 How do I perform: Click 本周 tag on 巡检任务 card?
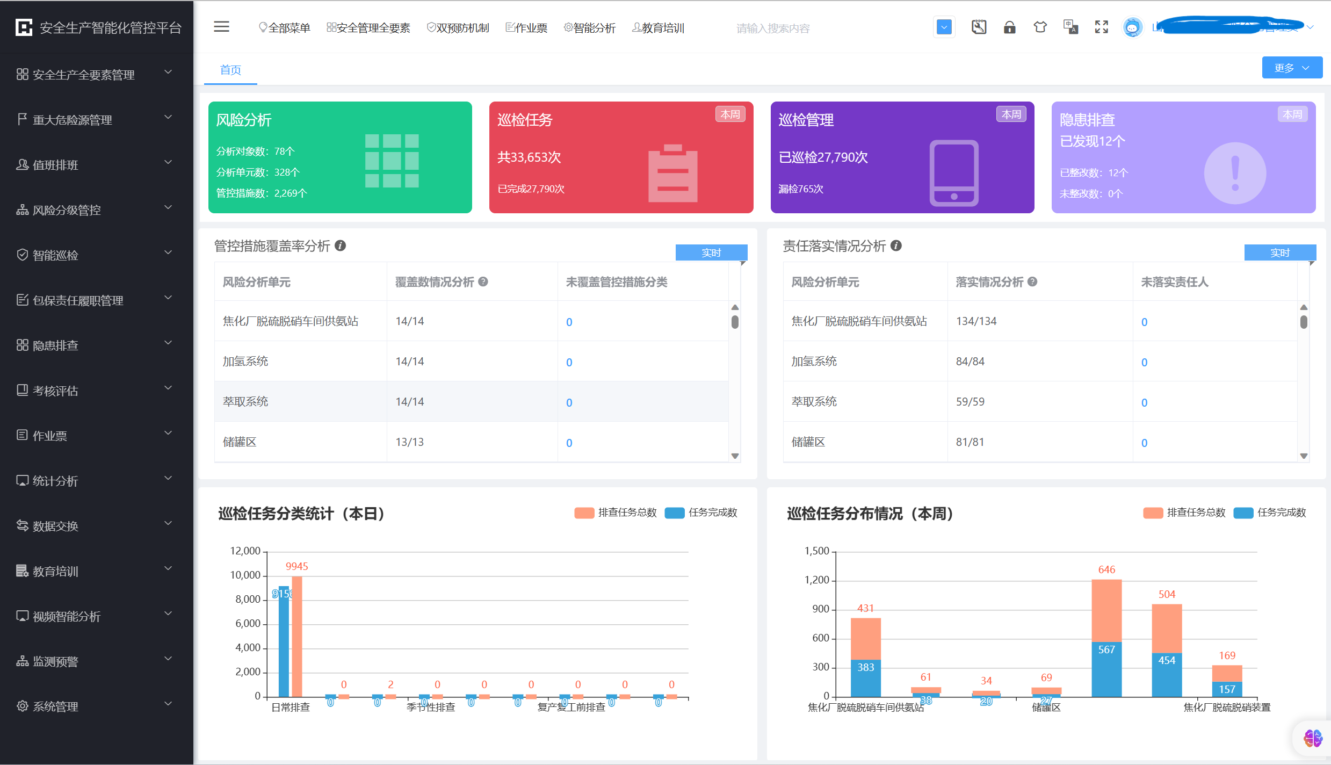730,114
